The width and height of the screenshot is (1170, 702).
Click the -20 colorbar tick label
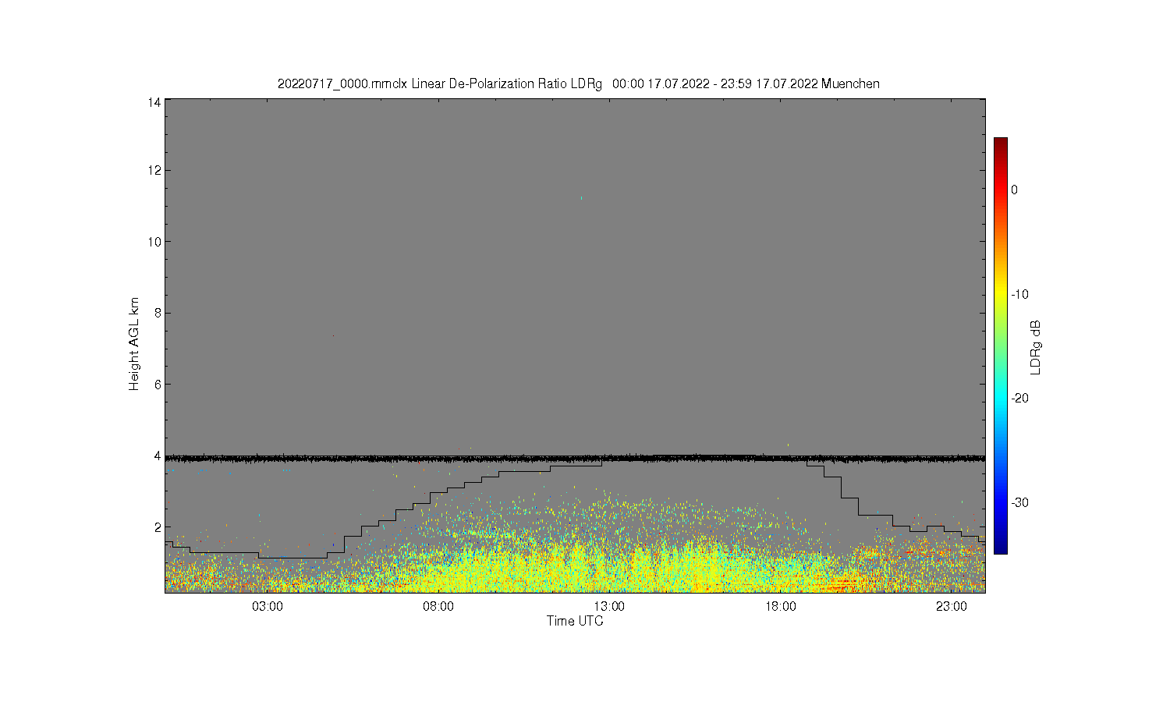[1020, 398]
